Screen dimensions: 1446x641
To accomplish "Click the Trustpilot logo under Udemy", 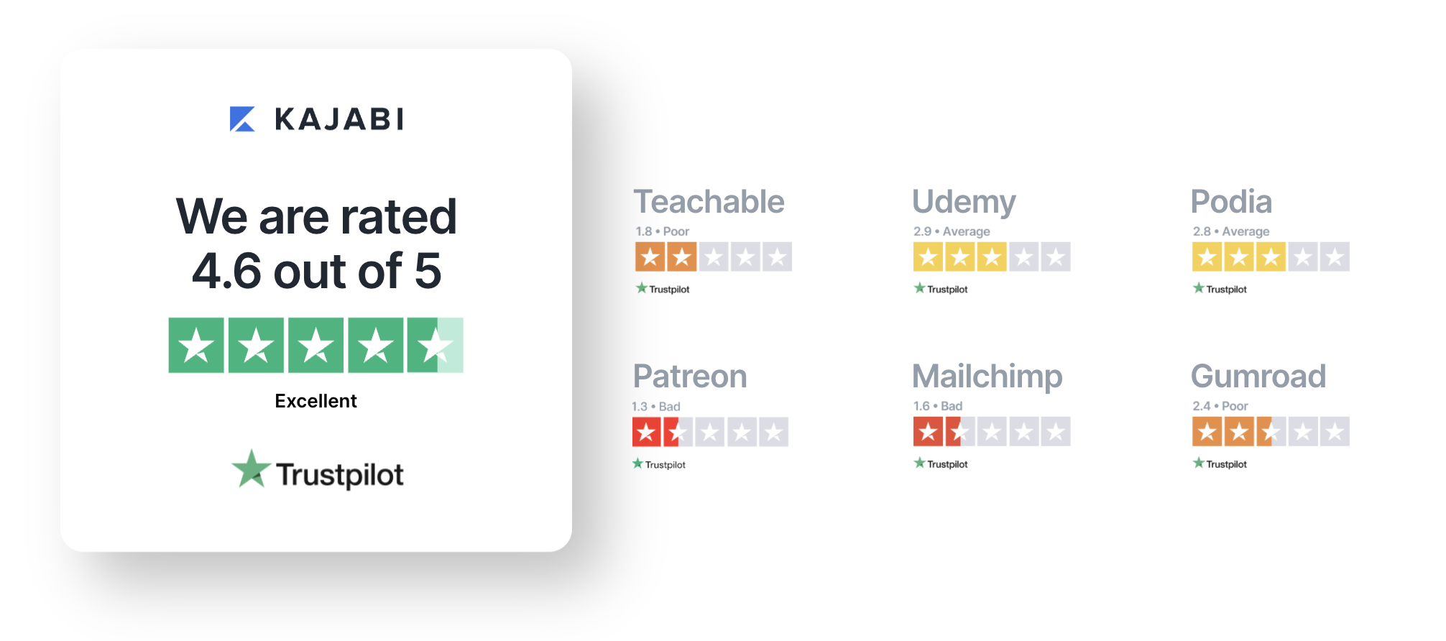I will tap(941, 289).
